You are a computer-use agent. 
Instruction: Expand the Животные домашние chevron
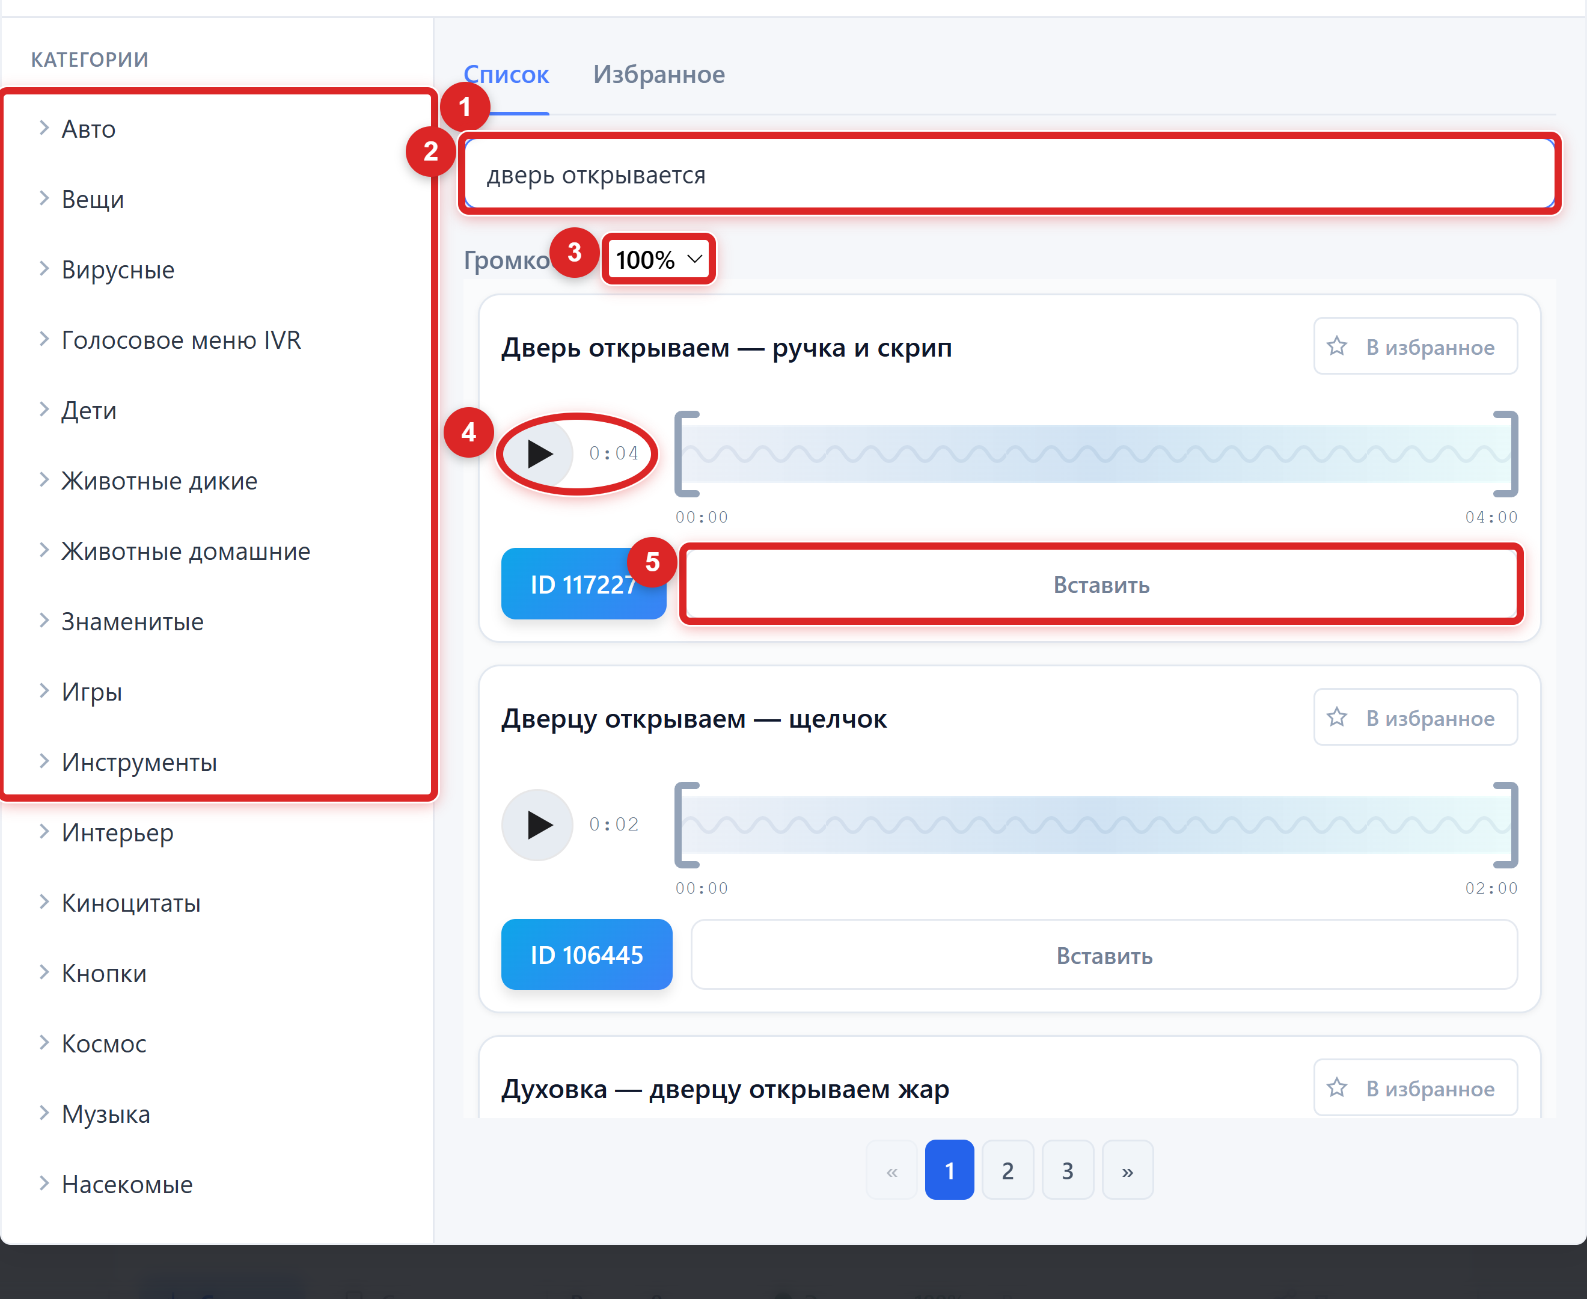tap(44, 550)
